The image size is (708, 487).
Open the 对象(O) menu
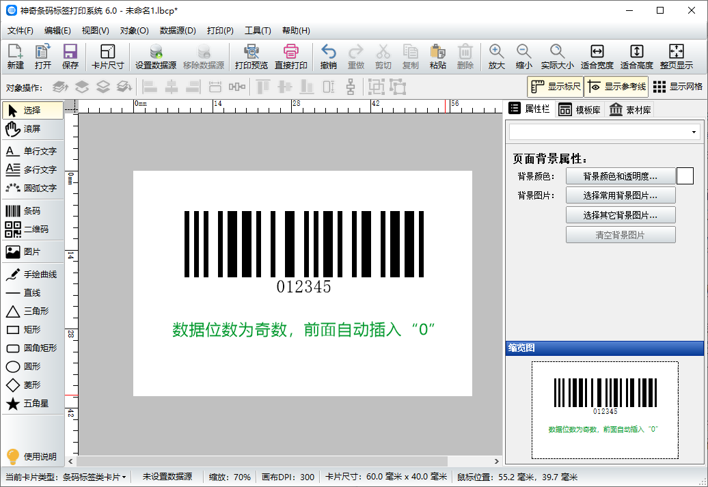tap(134, 31)
